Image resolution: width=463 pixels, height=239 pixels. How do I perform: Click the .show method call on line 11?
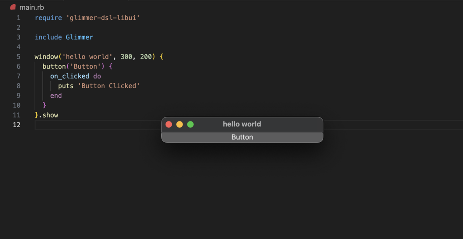51,115
